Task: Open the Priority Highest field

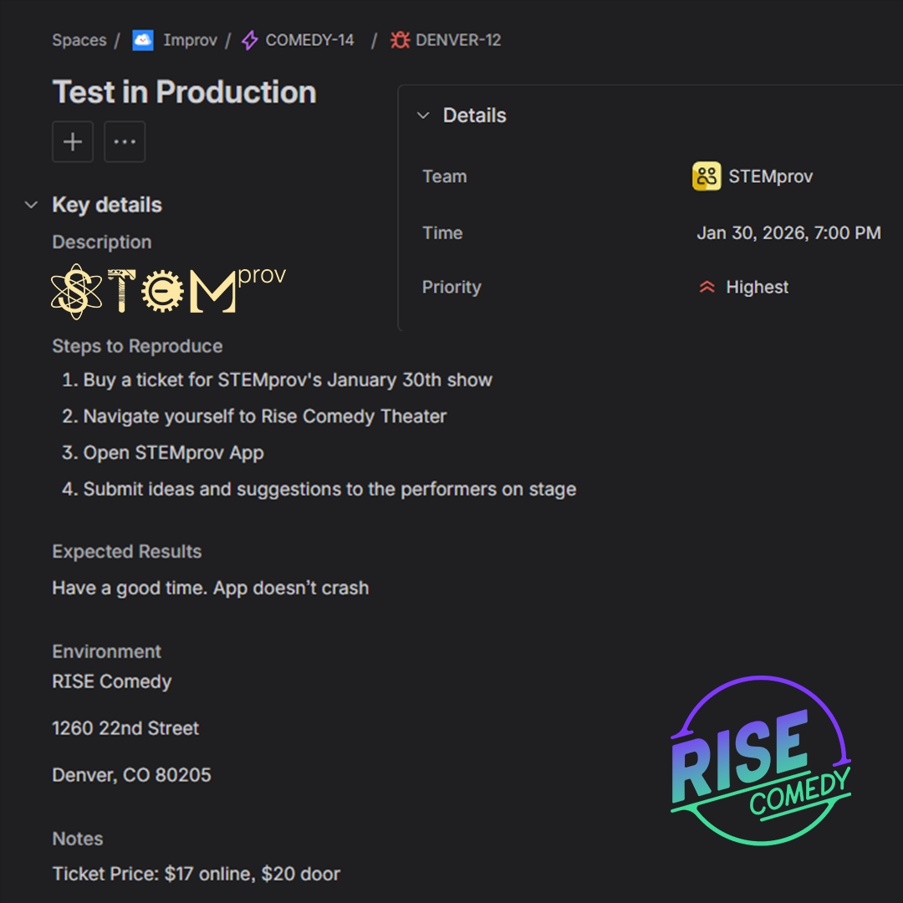Action: [x=757, y=288]
